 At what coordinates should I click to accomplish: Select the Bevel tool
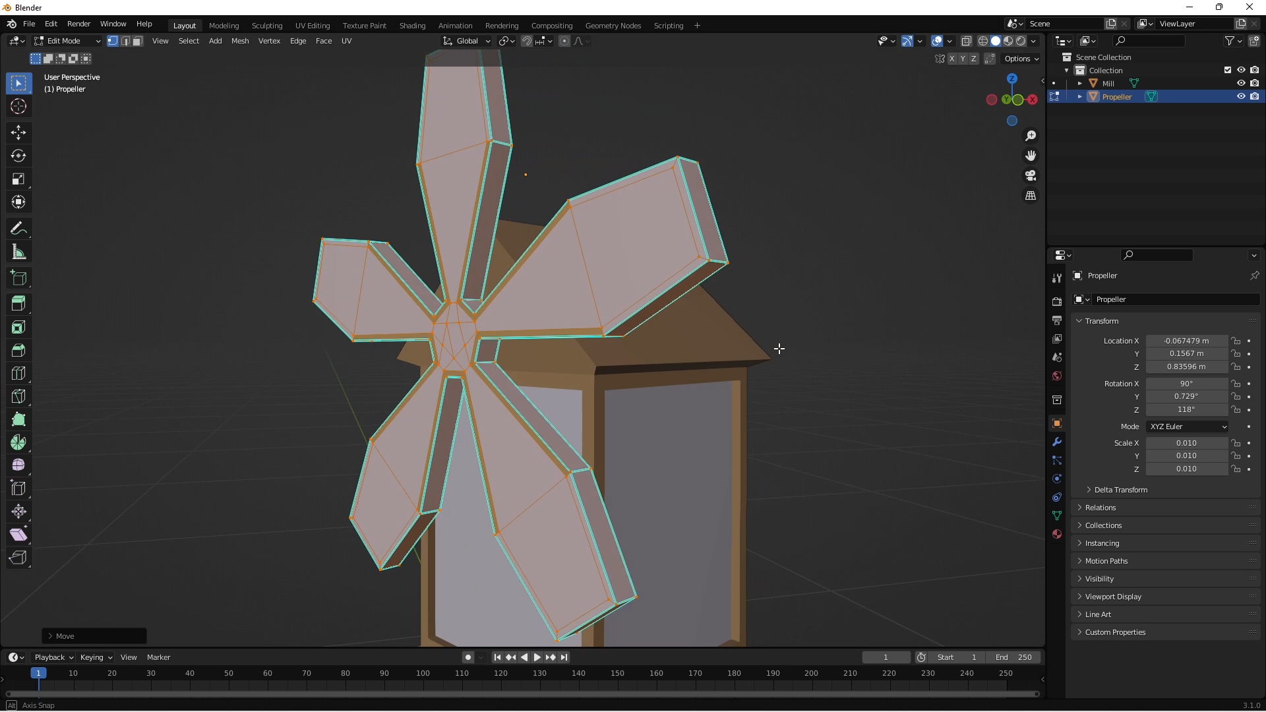pyautogui.click(x=18, y=350)
